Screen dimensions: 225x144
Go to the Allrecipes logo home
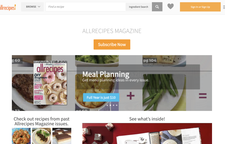point(8,7)
